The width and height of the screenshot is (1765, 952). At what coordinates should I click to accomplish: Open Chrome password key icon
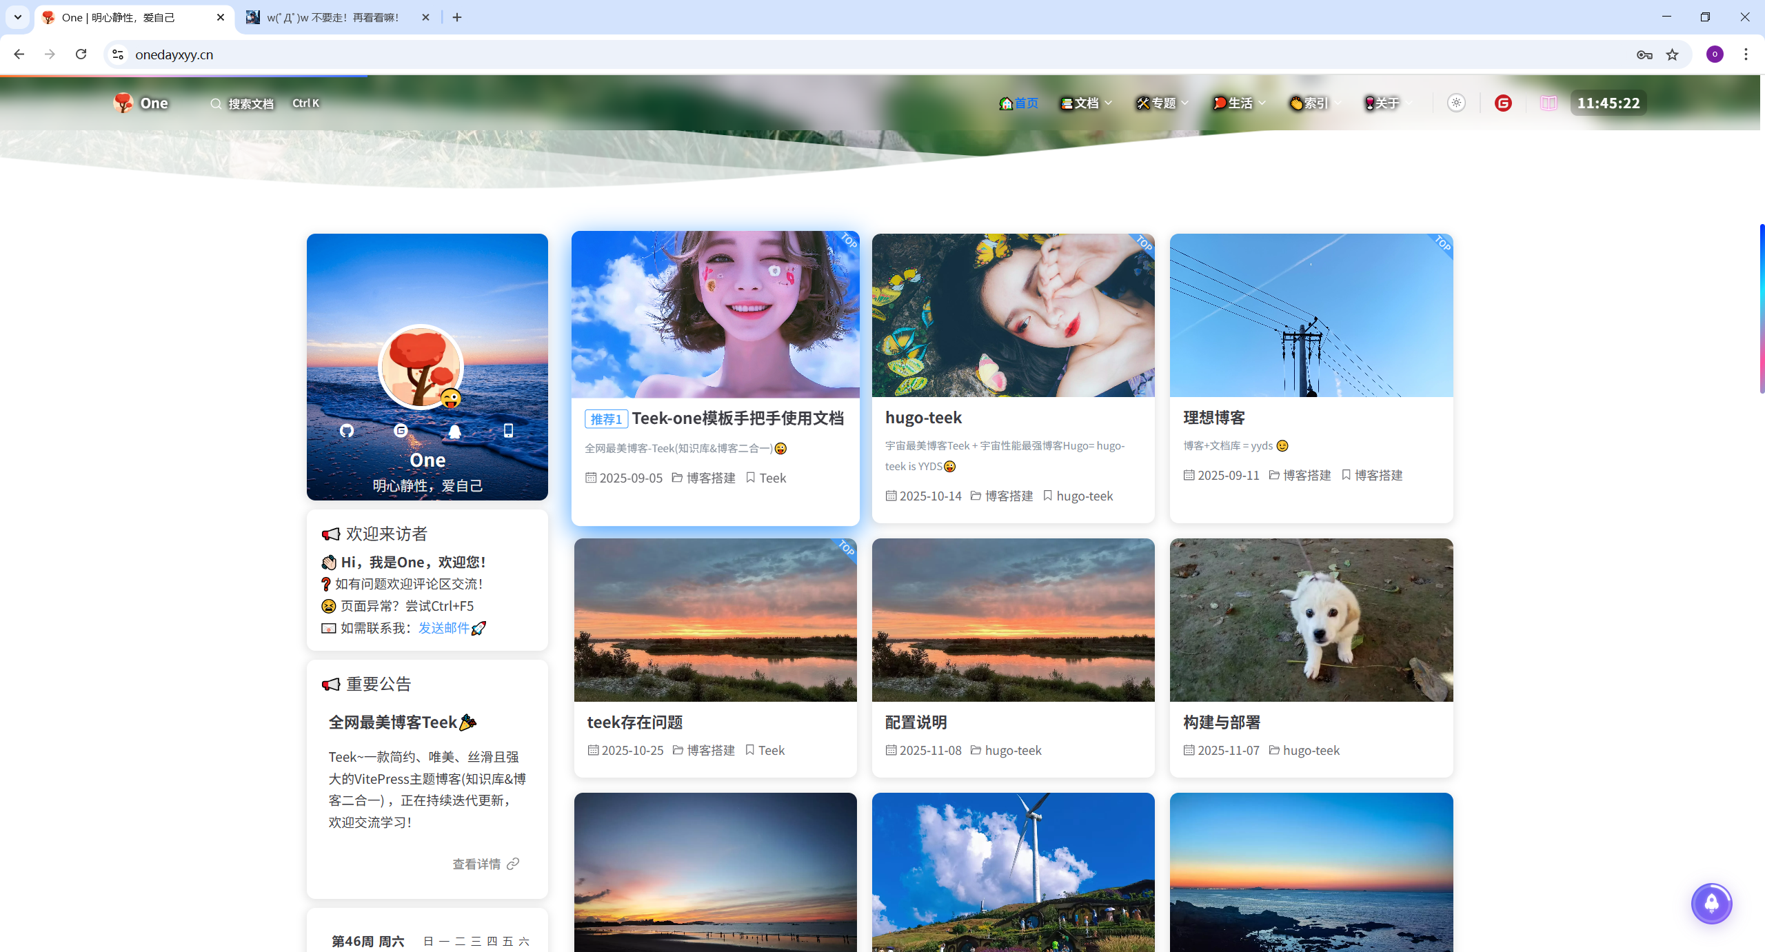(1644, 54)
